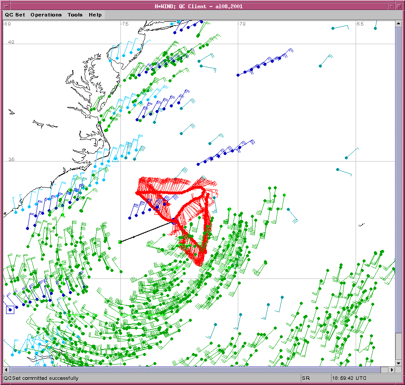Viewport: 405px width, 385px height.
Task: Select green square marker at black line end
Action: tap(120, 242)
